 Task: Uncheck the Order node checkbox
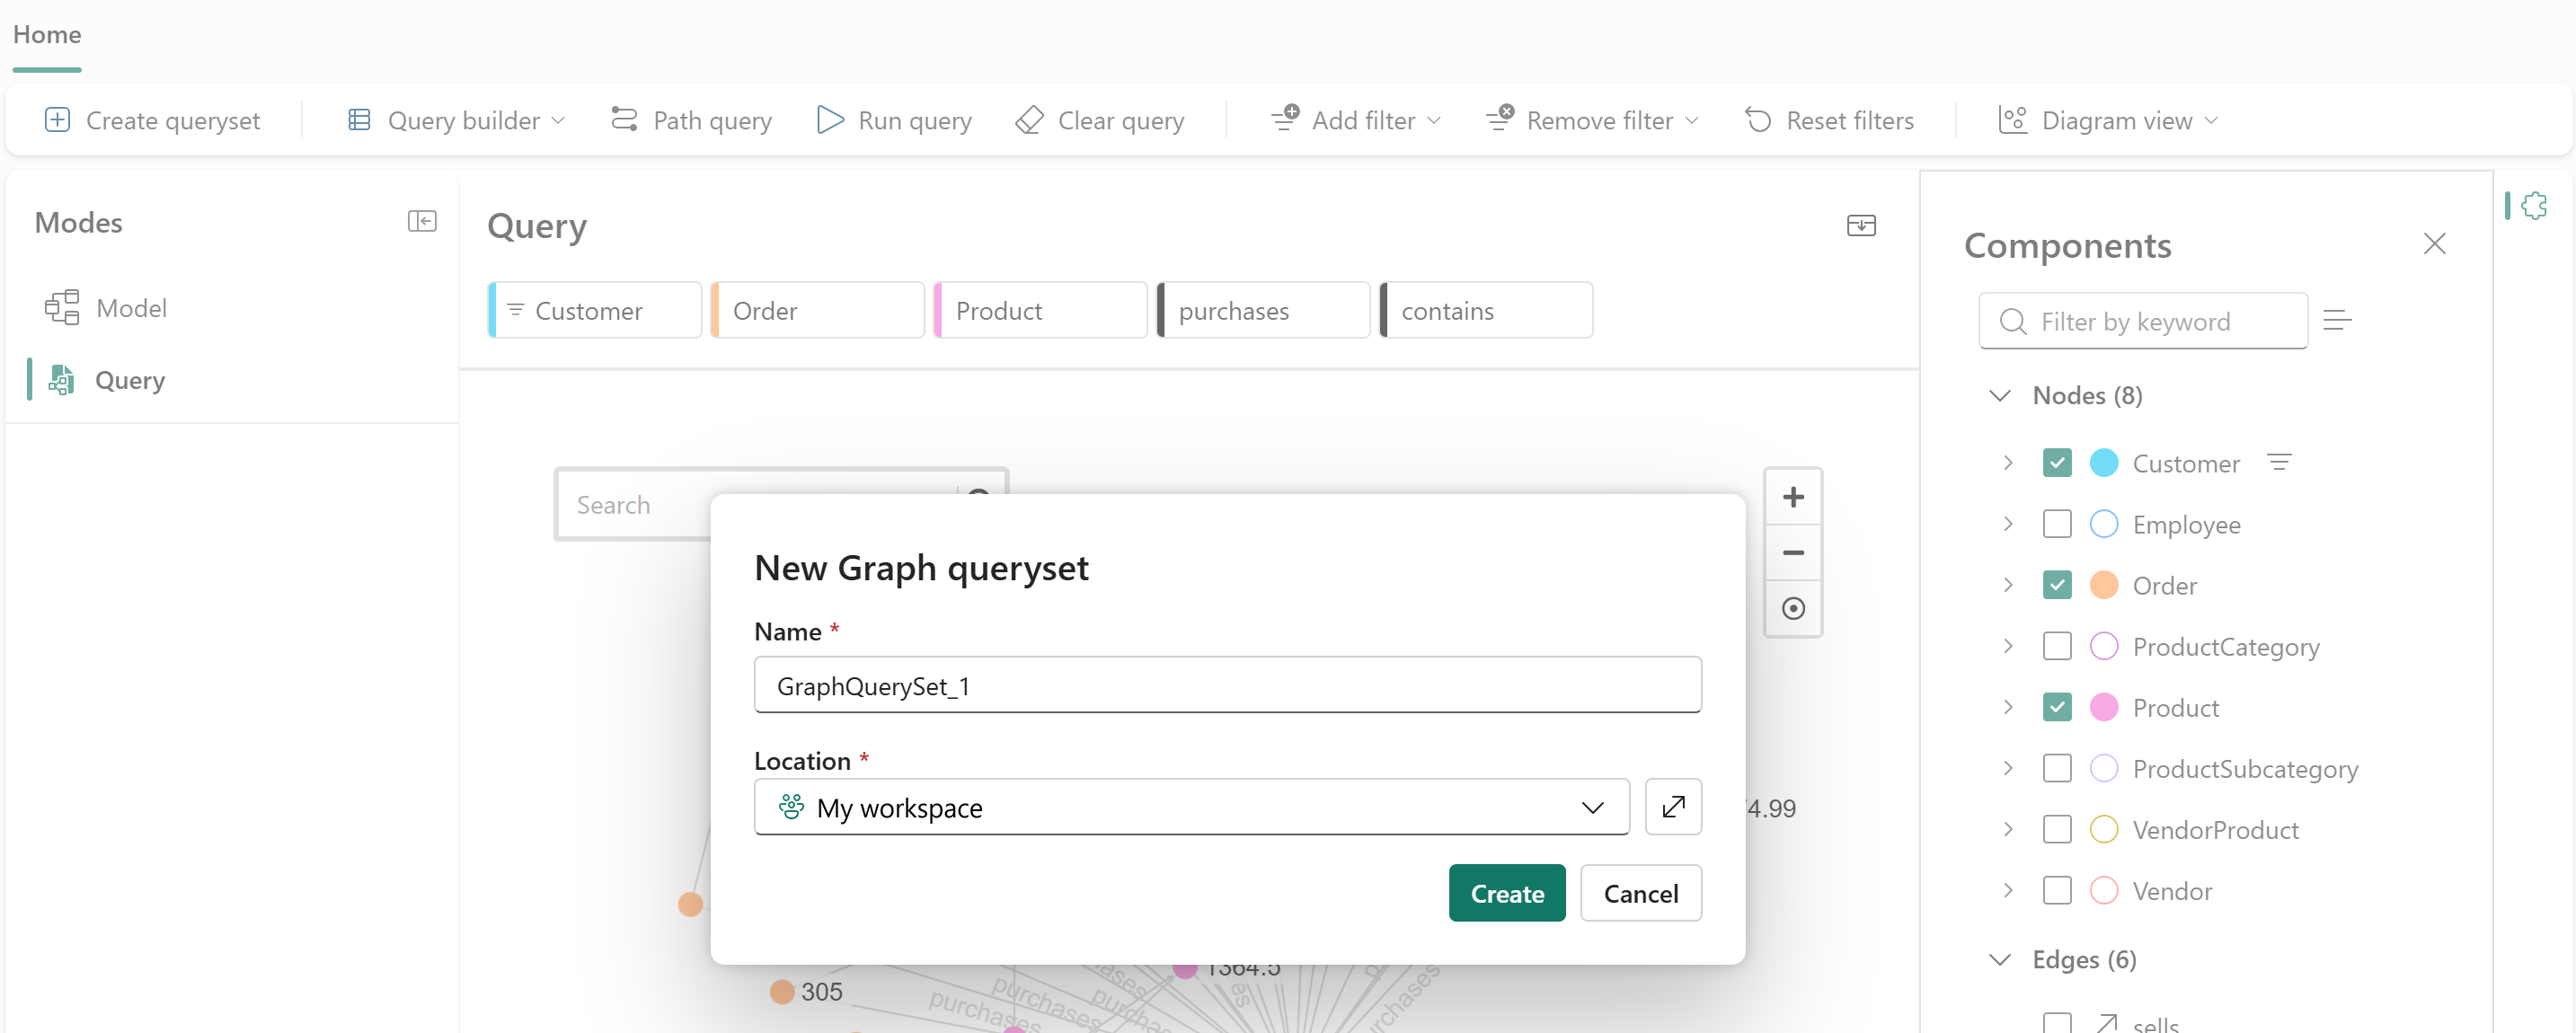pyautogui.click(x=2056, y=585)
